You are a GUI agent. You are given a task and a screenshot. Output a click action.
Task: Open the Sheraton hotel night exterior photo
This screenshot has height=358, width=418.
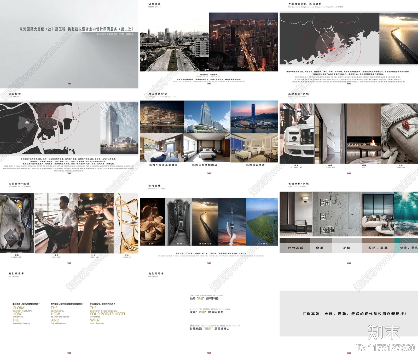tap(162, 117)
